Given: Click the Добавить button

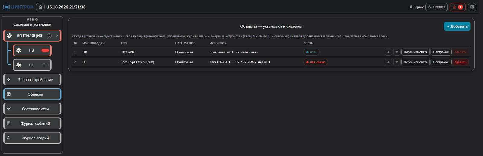Looking at the screenshot, I should [457, 27].
